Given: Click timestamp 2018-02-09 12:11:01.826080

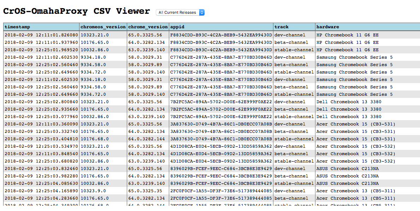Looking at the screenshot, I should [x=42, y=35].
